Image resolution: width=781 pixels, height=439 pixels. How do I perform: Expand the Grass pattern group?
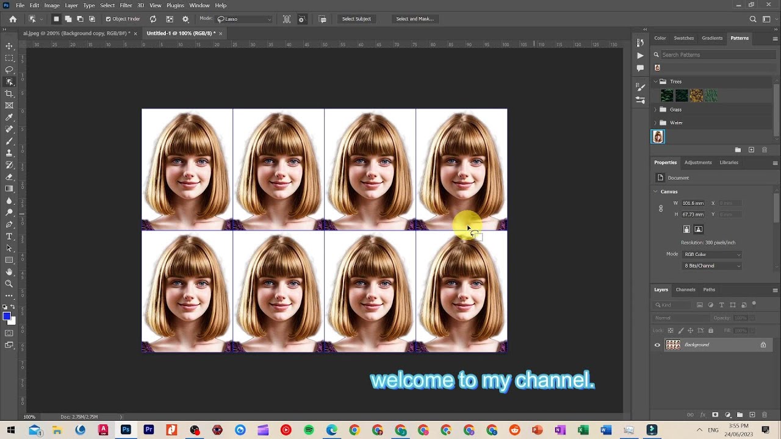click(x=656, y=110)
